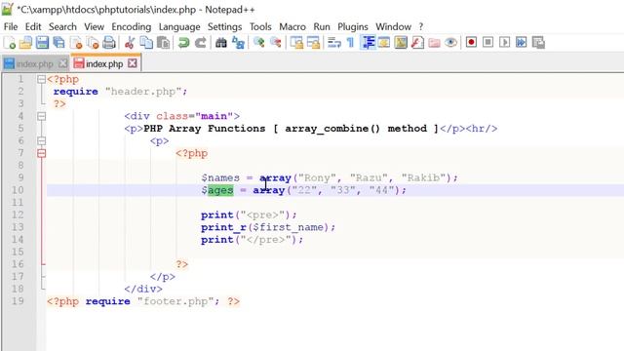The height and width of the screenshot is (351, 624).
Task: Open the Edit menu
Action: (x=33, y=26)
